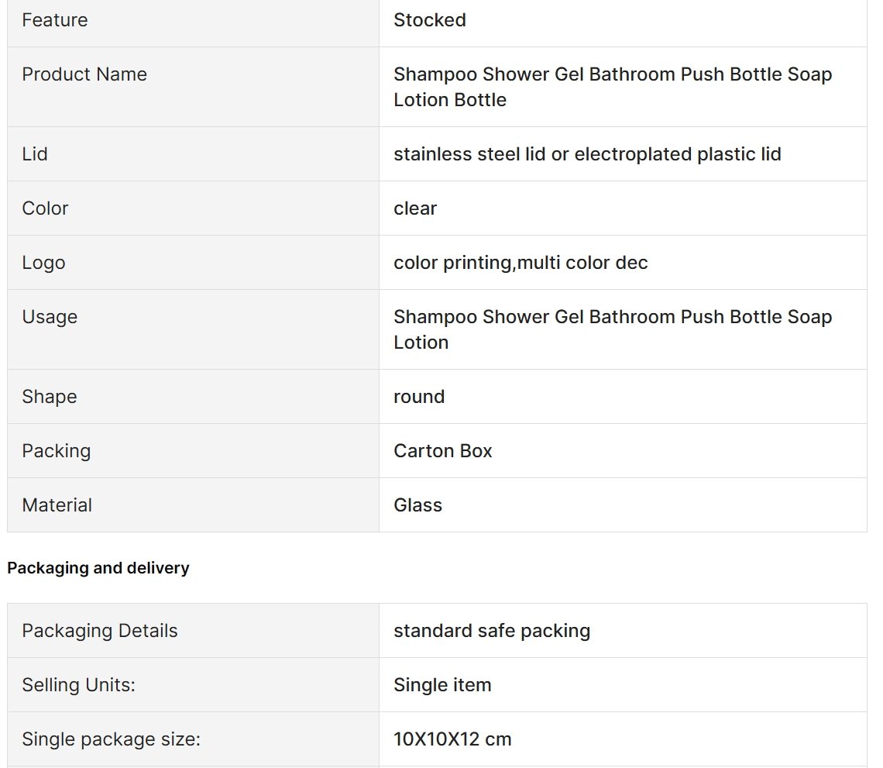Screen dimensions: 883x768
Task: Click the Packaging and delivery heading
Action: (98, 568)
